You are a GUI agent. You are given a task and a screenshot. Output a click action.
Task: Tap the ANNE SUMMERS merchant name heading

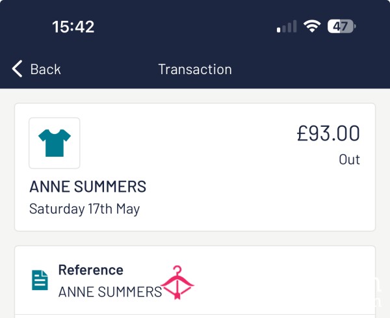tap(88, 187)
